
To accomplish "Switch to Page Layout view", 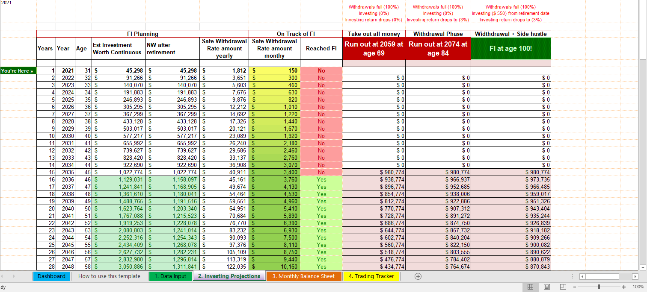I will [x=546, y=287].
